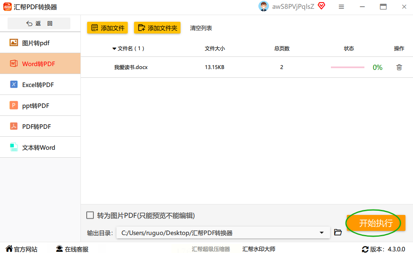
Task: Switch to ppt转PDF conversion
Action: click(x=40, y=105)
